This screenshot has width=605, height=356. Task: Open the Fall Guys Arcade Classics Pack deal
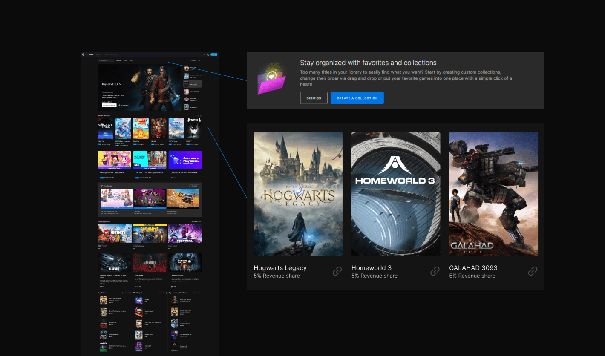click(114, 164)
